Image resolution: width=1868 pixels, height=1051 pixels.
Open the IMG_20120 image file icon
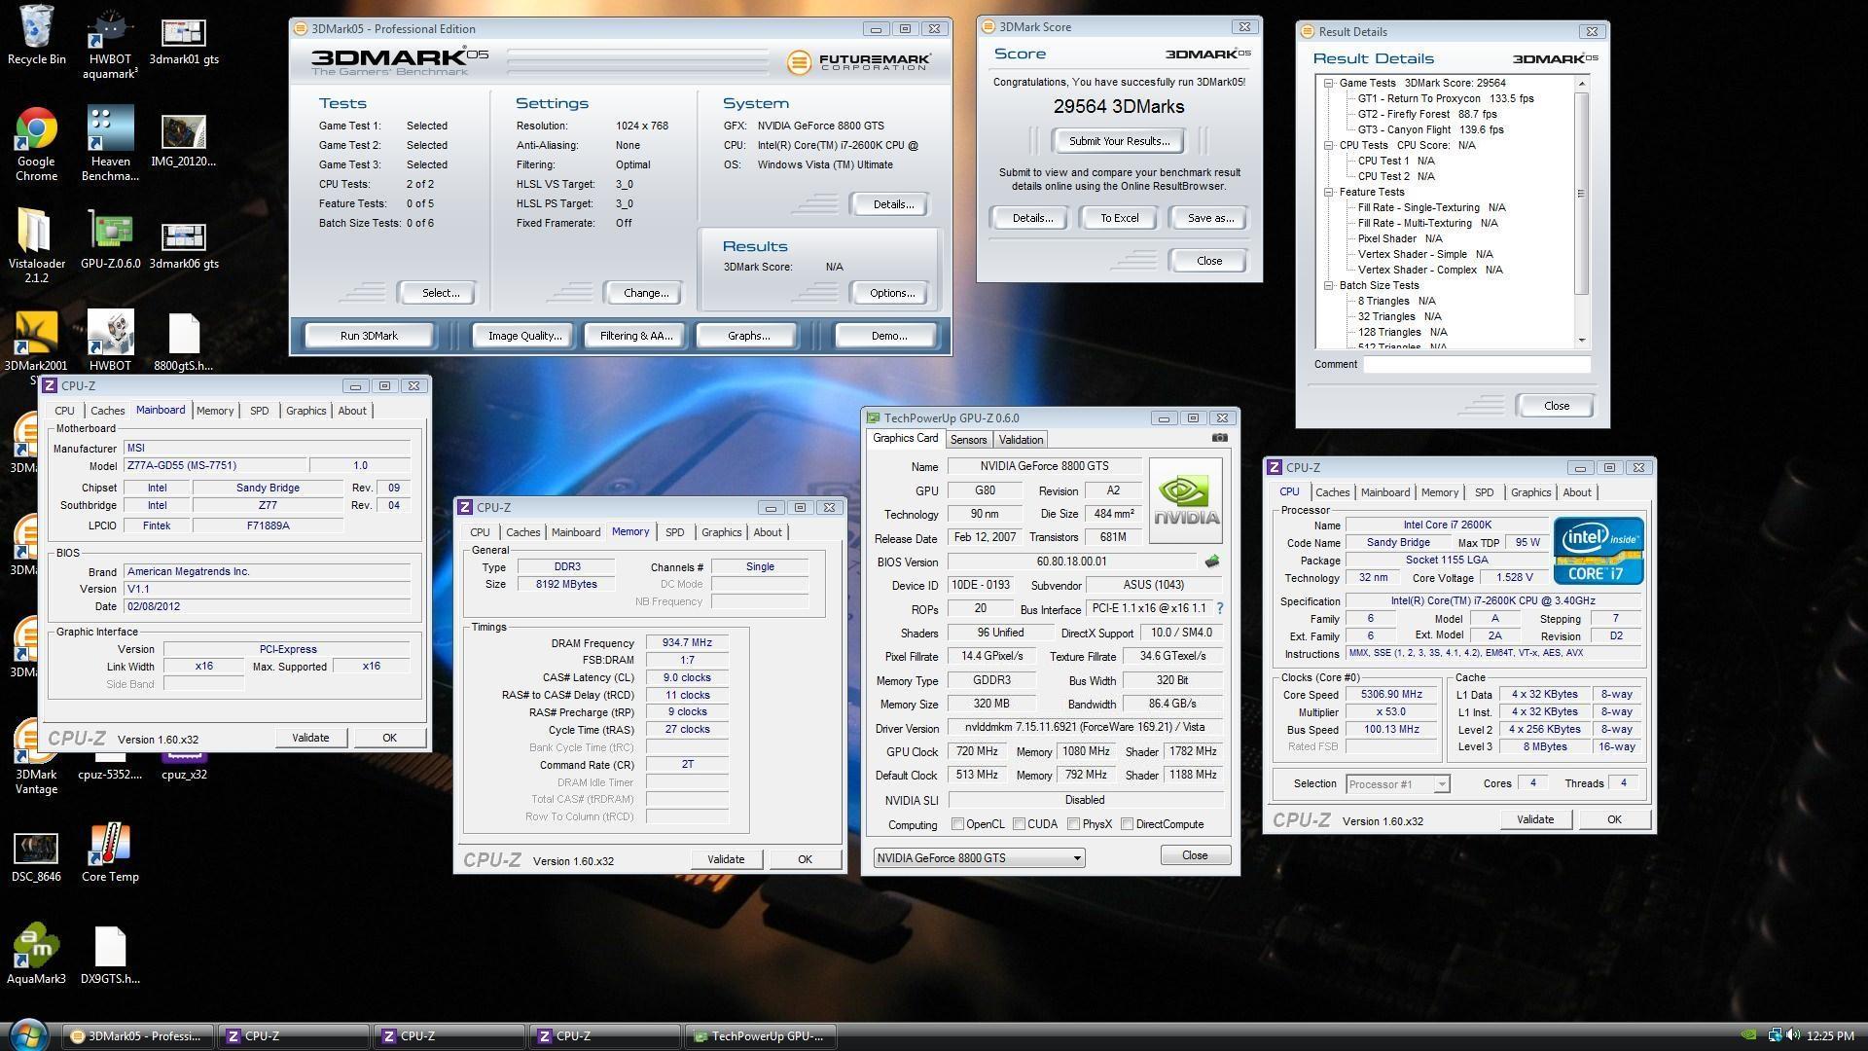pyautogui.click(x=184, y=142)
